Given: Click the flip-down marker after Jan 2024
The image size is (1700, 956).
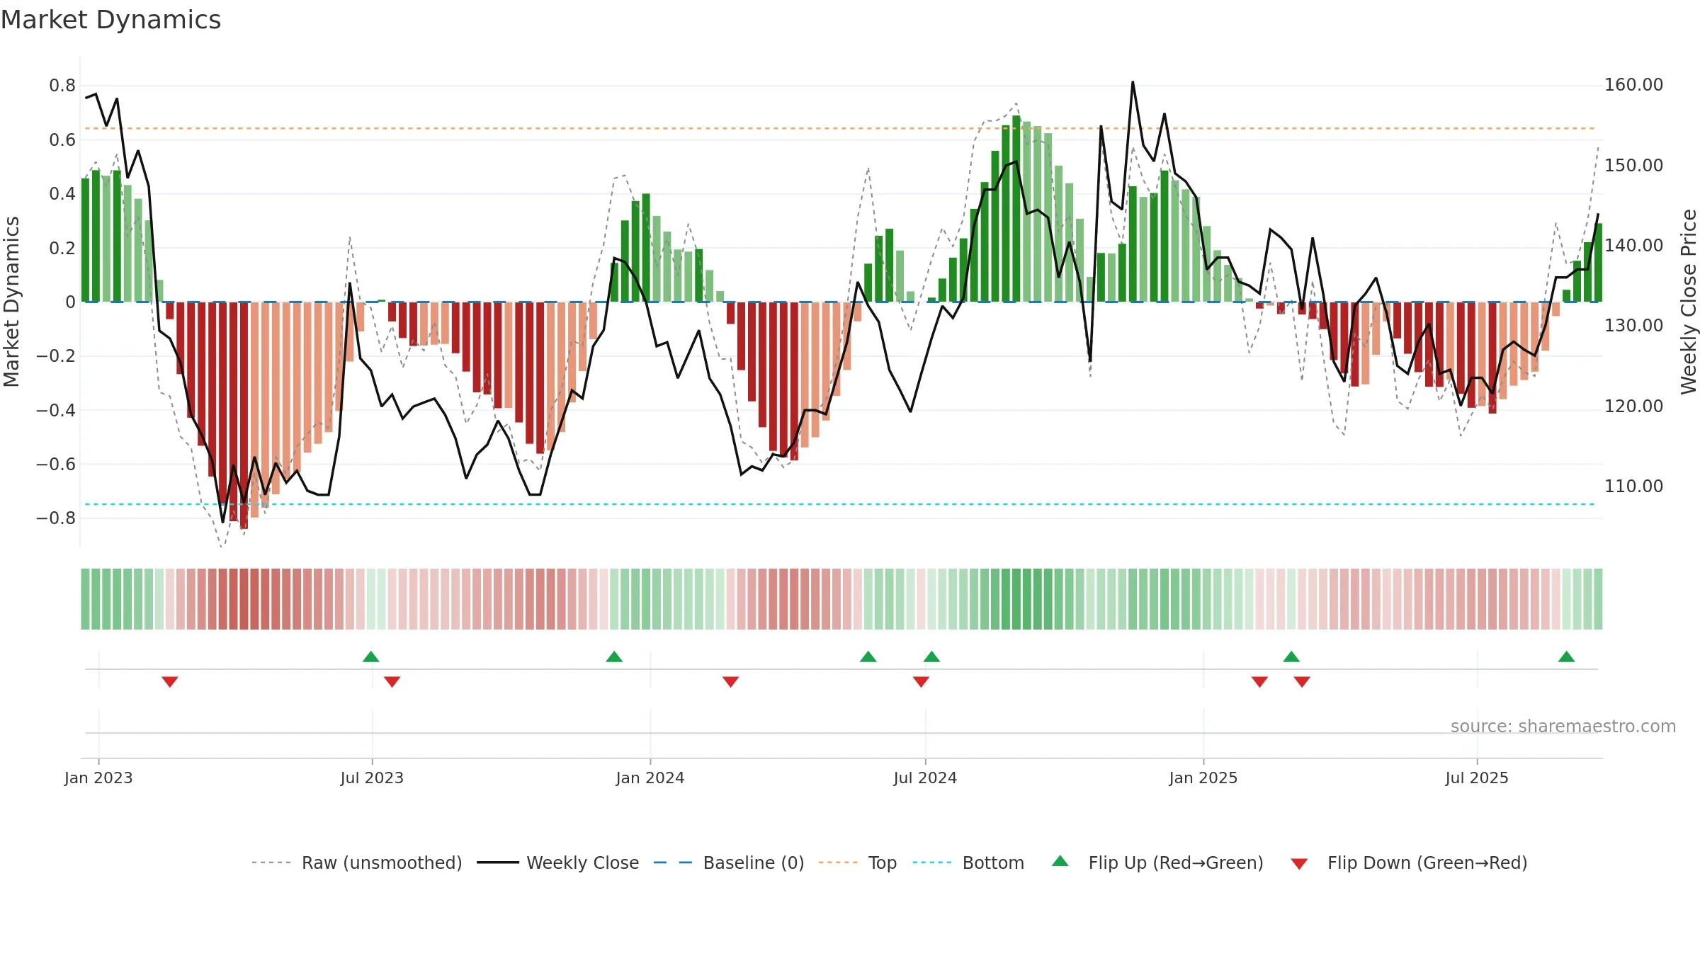Looking at the screenshot, I should tap(731, 681).
